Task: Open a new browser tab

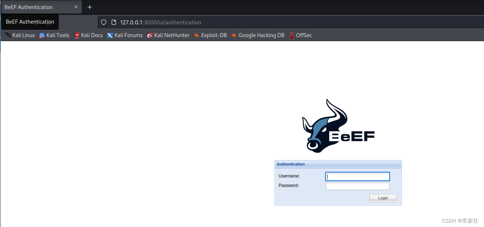Action: 90,7
